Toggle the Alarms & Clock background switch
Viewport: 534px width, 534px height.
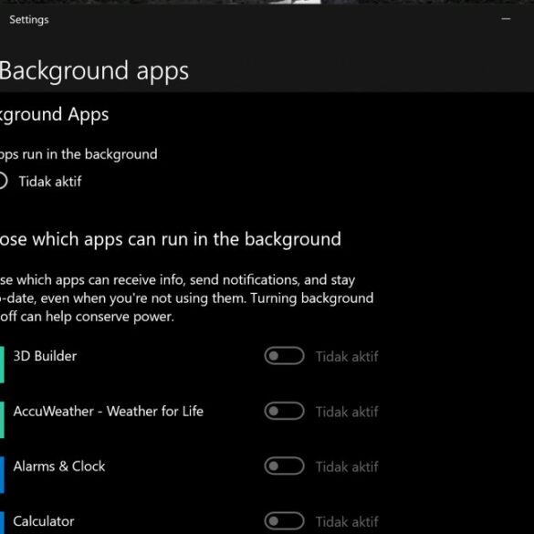284,466
